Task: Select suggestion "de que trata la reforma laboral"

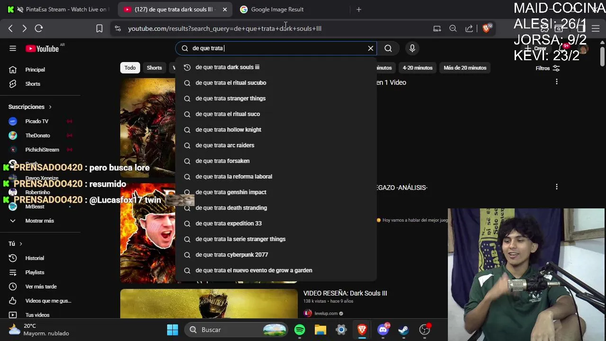Action: point(276,177)
